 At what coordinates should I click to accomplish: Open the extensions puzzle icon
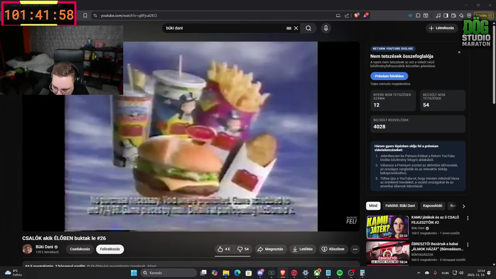418,15
